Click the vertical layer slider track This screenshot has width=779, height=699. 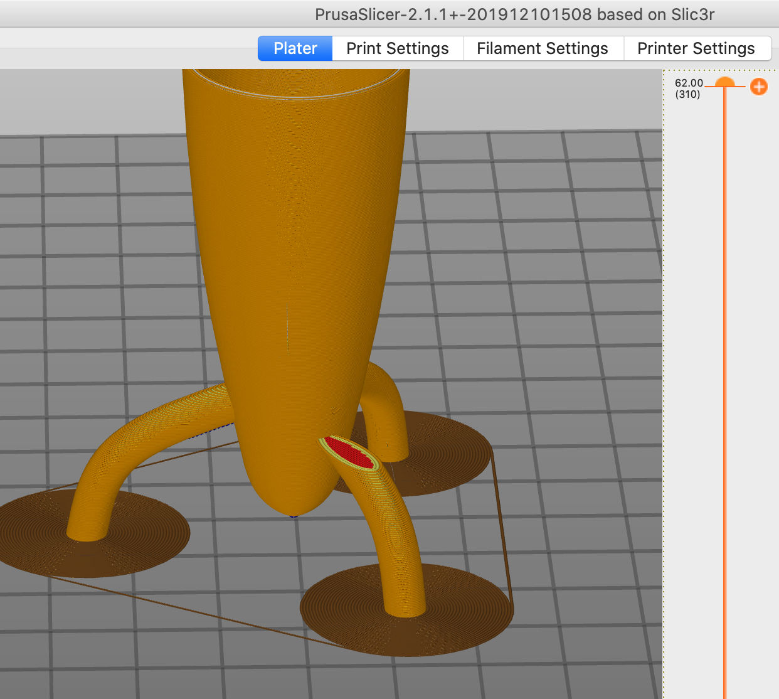click(x=724, y=393)
